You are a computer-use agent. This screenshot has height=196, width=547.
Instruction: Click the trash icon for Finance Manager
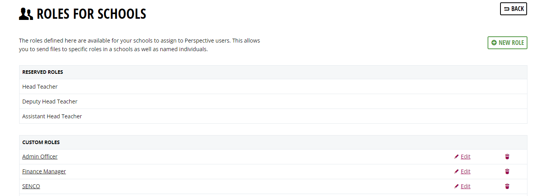pos(507,171)
